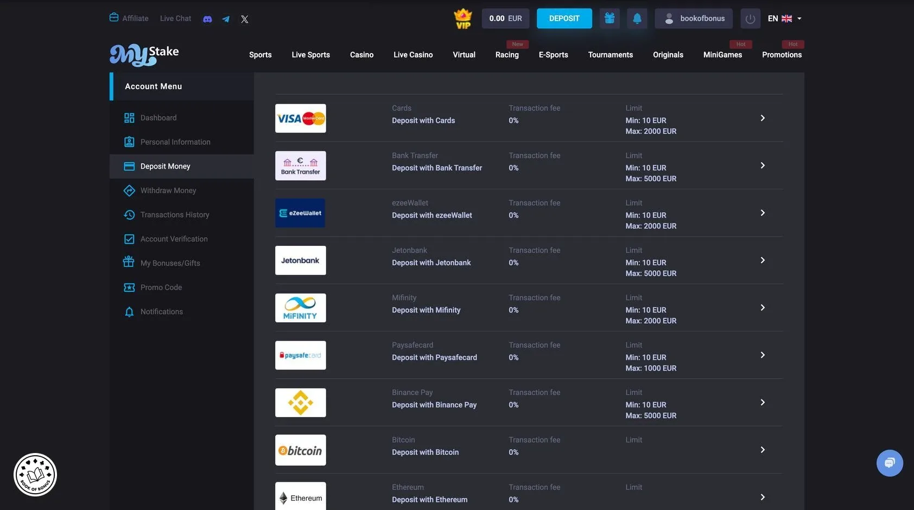Click the Withdraw Money icon
This screenshot has width=914, height=510.
pos(129,190)
